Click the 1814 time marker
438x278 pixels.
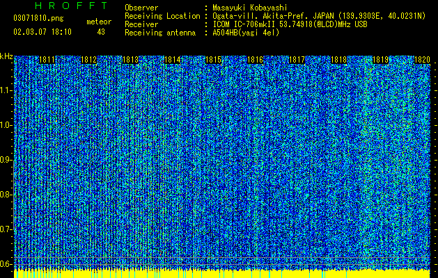pyautogui.click(x=172, y=60)
